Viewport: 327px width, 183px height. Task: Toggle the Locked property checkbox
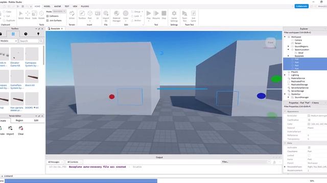(x=309, y=156)
